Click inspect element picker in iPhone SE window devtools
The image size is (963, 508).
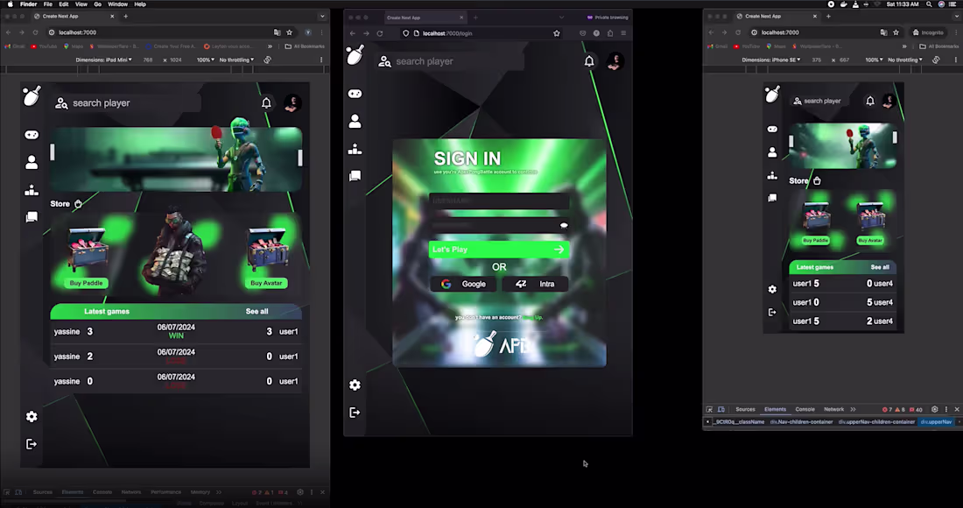click(x=709, y=409)
